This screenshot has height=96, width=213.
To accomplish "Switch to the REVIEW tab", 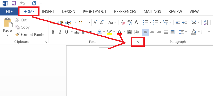I will pyautogui.click(x=175, y=12).
